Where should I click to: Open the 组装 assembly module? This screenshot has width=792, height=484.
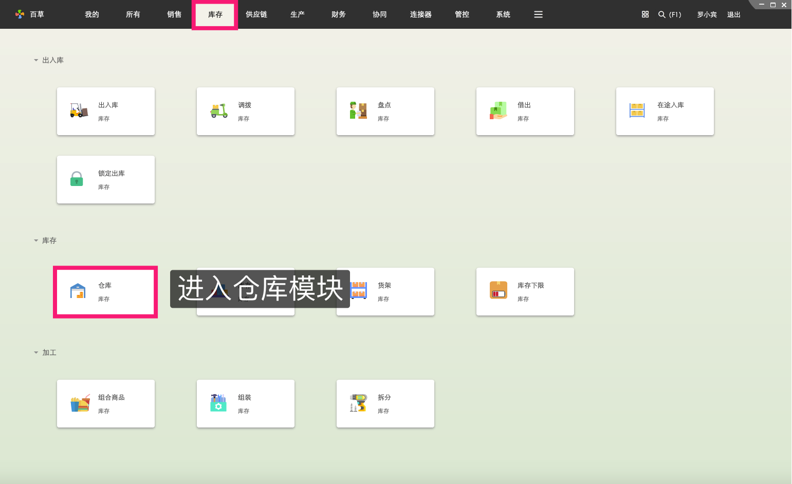245,403
